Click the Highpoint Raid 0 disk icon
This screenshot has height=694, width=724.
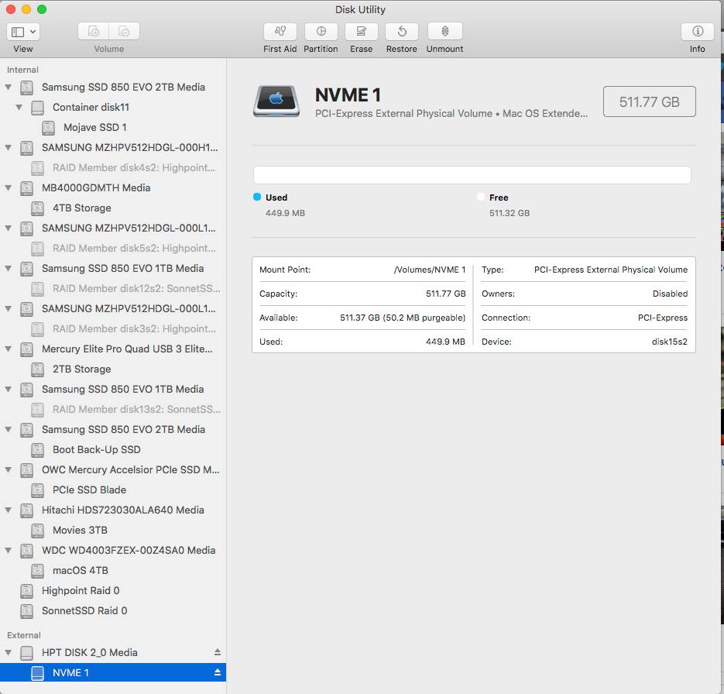point(27,591)
